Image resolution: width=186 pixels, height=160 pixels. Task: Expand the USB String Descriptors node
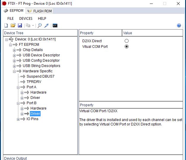(14, 66)
